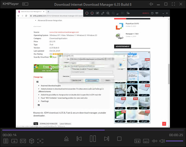Click the recorder cursor effects icon
Viewport: 186px width, 147px height.
pyautogui.click(x=128, y=13)
